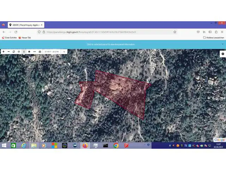The width and height of the screenshot is (226, 170).
Task: Click the map refresh/reset icon
Action: 14,52
